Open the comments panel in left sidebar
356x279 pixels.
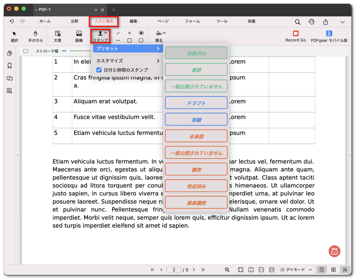point(10,78)
